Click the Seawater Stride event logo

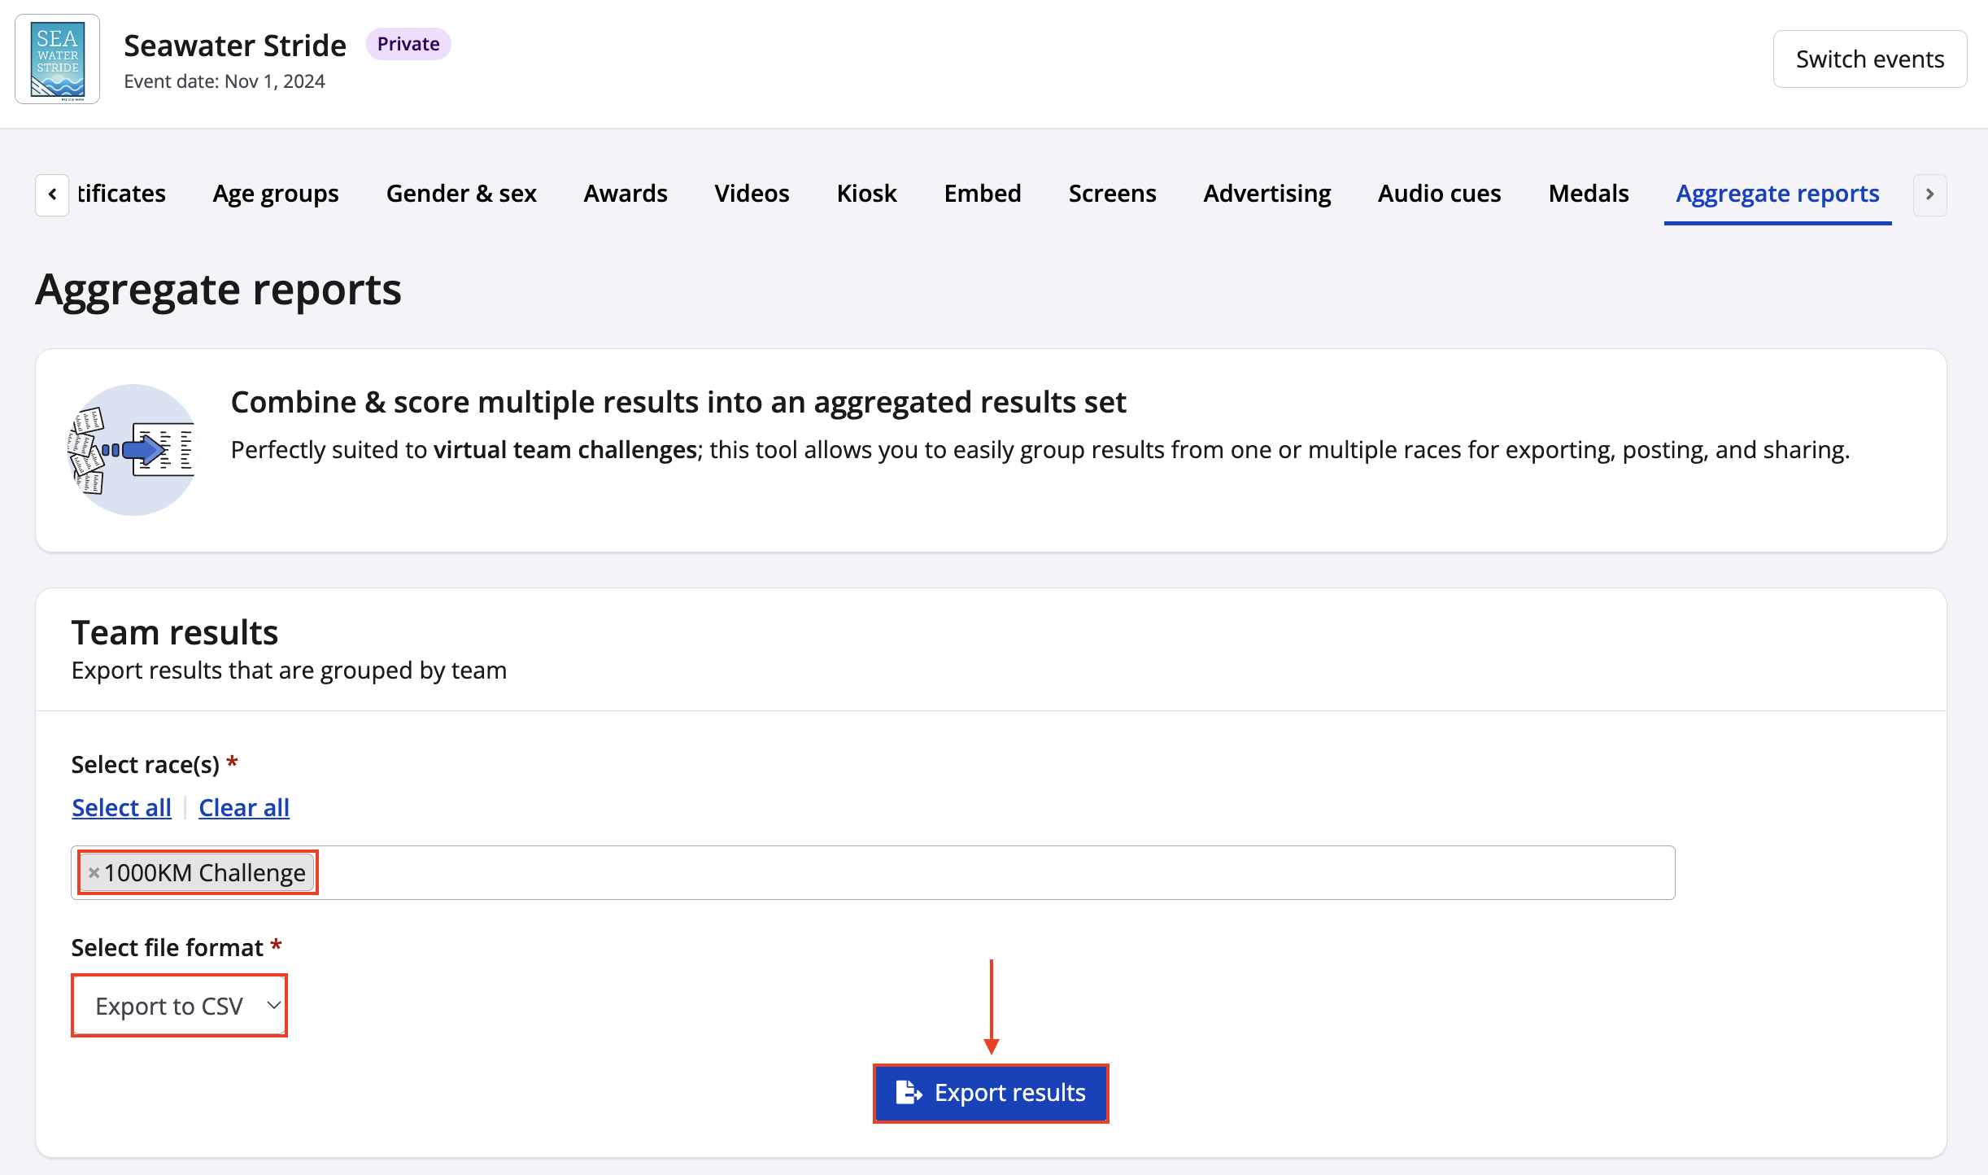pyautogui.click(x=57, y=59)
